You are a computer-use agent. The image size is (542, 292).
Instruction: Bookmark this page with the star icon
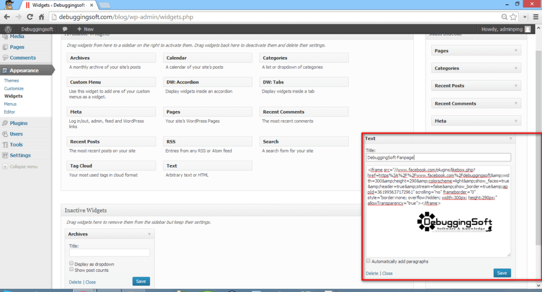[x=513, y=17]
